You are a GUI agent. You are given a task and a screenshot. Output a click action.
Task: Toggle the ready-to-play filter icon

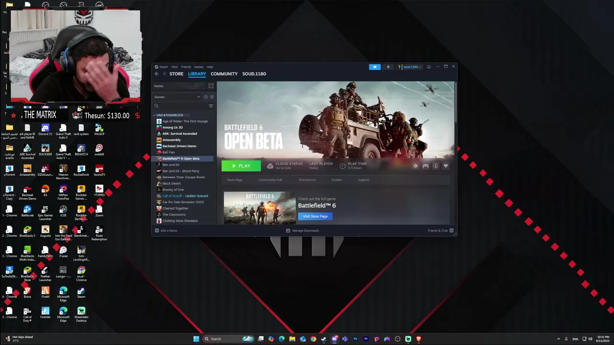pos(212,97)
